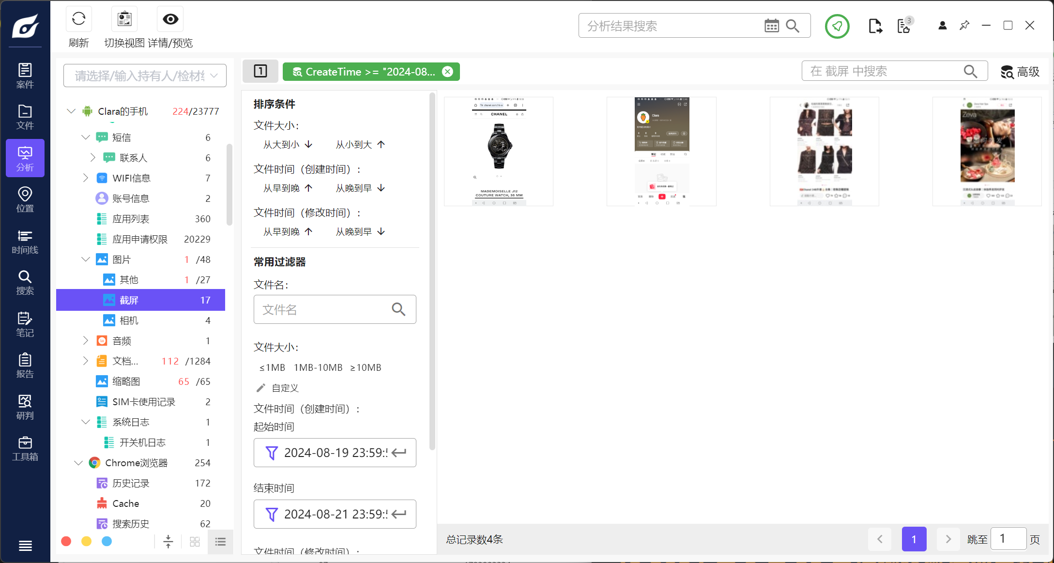Click the Refresh (刷新) icon

(x=78, y=19)
